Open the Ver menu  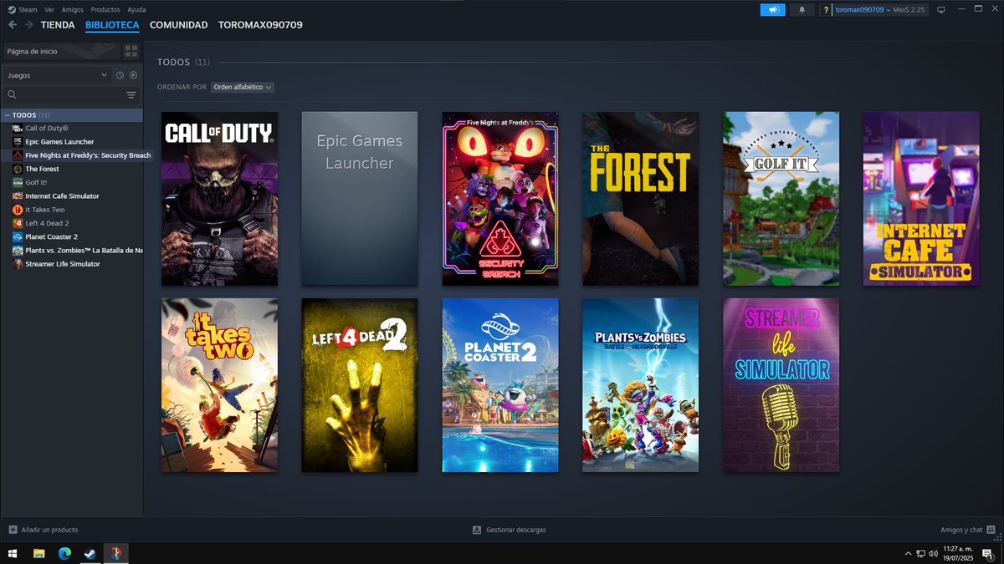coord(49,9)
